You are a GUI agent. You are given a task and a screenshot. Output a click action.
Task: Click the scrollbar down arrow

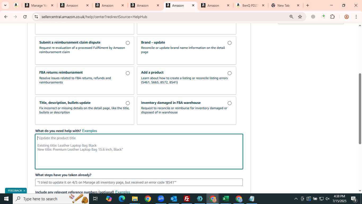coord(360,191)
